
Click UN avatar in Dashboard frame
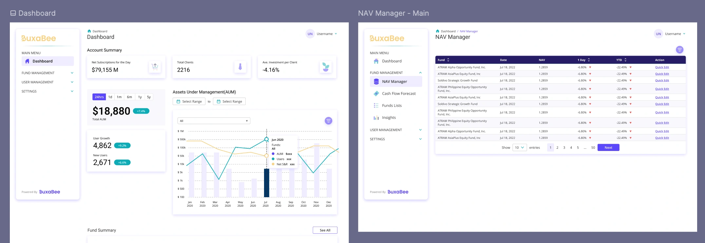pyautogui.click(x=310, y=34)
